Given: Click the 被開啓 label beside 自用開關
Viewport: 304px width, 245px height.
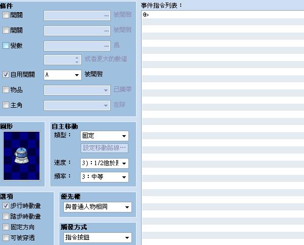Looking at the screenshot, I should 94,74.
